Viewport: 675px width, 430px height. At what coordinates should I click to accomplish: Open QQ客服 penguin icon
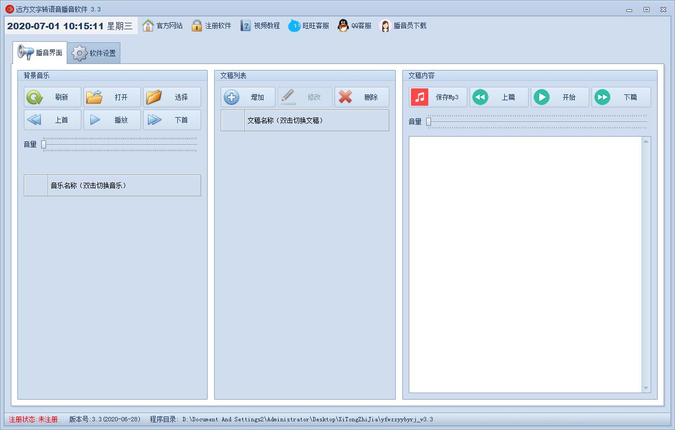tap(343, 25)
